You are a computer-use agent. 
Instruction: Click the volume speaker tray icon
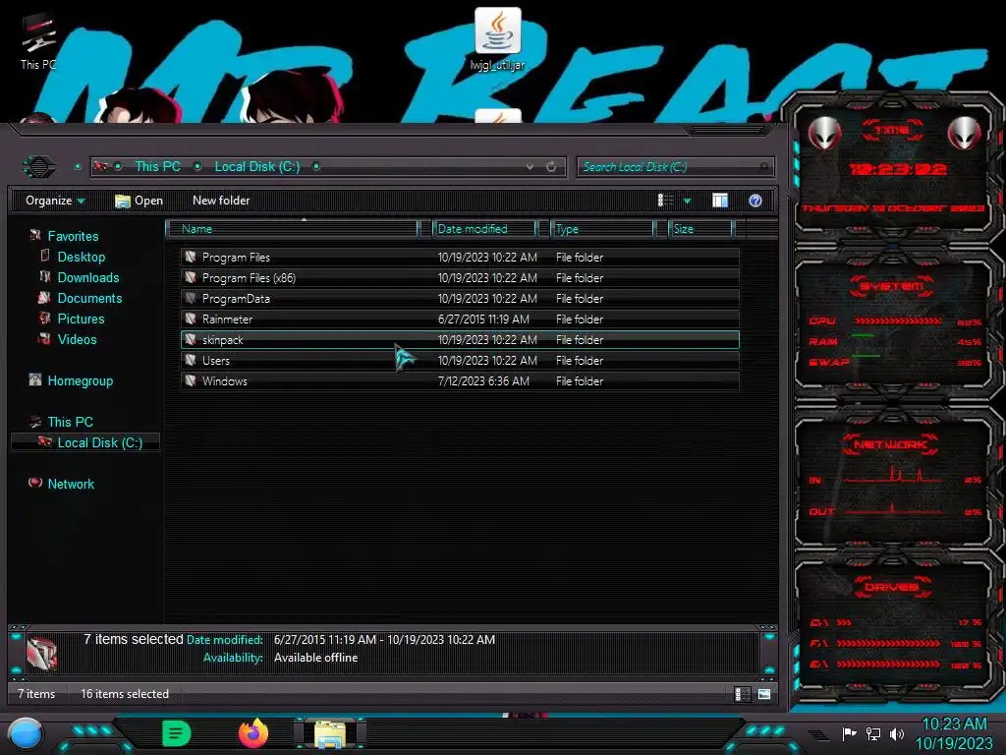pyautogui.click(x=897, y=733)
